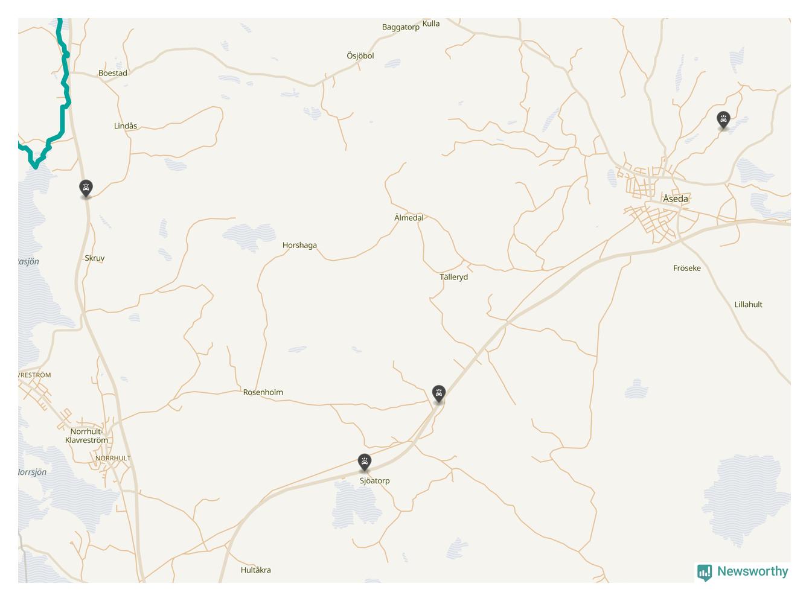
Task: Click the Tälleryd place label
Action: click(453, 277)
